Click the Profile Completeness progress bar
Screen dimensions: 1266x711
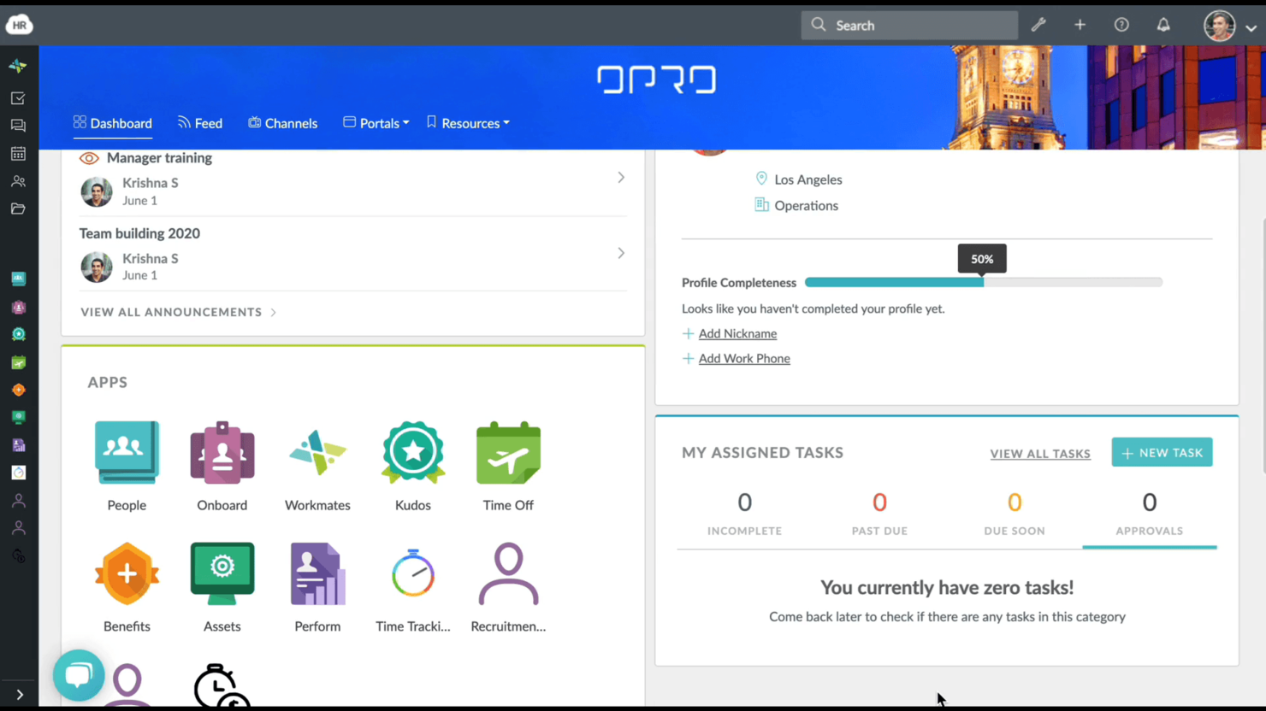pos(983,282)
